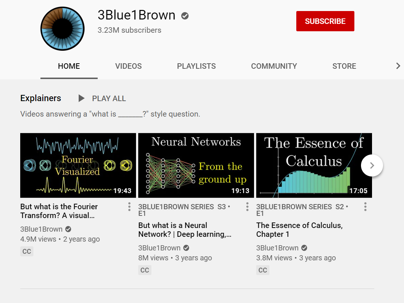This screenshot has height=303, width=404.
Task: Open 3BLUE1BROWN SERIES S2 E1 link
Action: tap(302, 210)
